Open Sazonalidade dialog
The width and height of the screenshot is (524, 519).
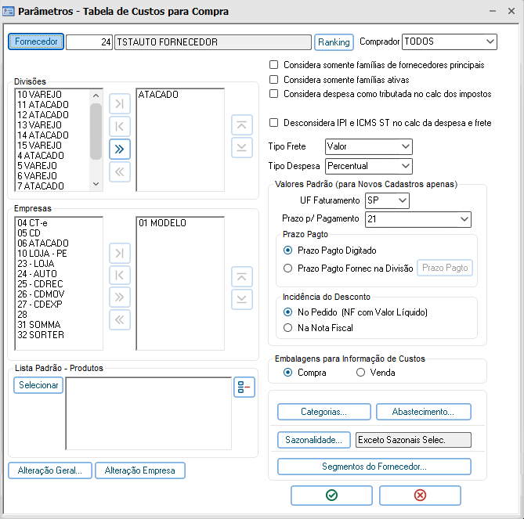click(x=314, y=440)
